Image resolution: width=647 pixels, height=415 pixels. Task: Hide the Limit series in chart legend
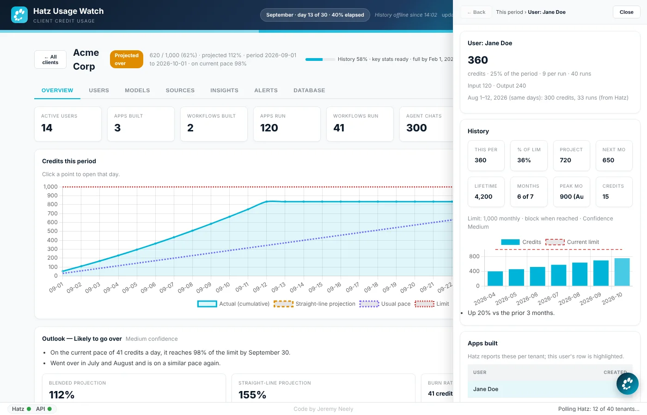pos(424,304)
